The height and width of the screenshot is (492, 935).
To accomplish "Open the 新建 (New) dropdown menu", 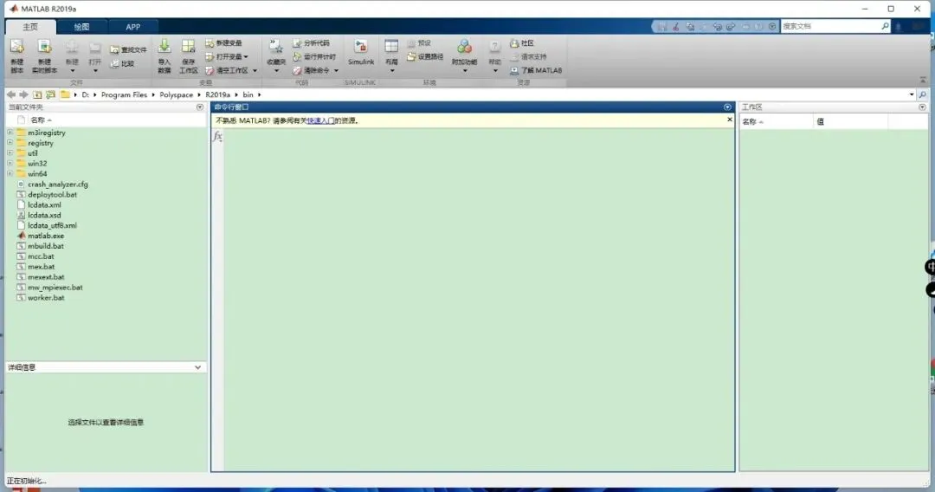I will pyautogui.click(x=72, y=70).
